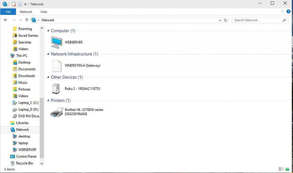Select WEBSERVER under Network tree

[x=27, y=150]
